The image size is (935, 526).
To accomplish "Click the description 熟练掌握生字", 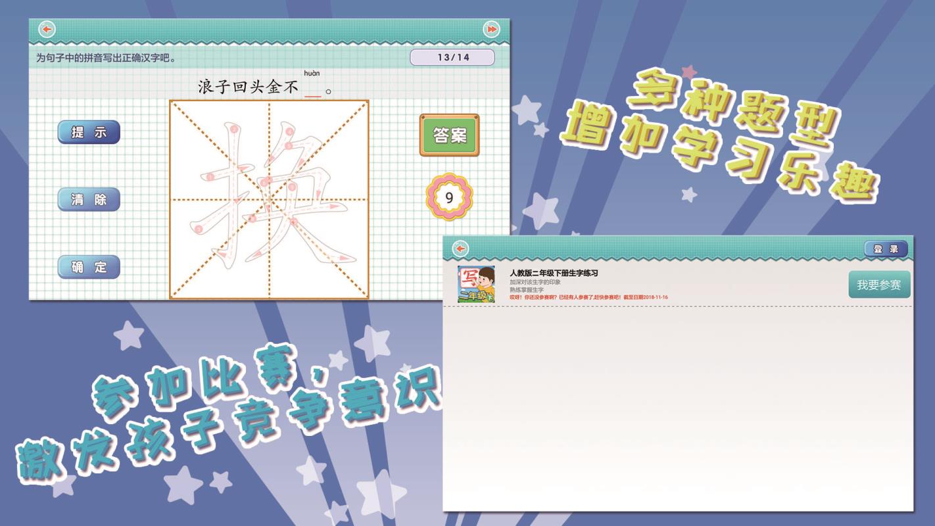I will tap(527, 290).
